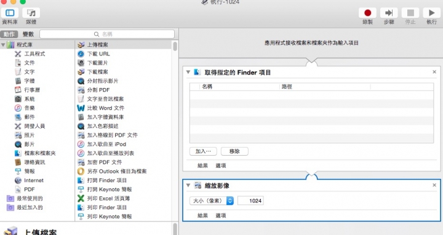Select the 下載檔案 action

coord(97,72)
